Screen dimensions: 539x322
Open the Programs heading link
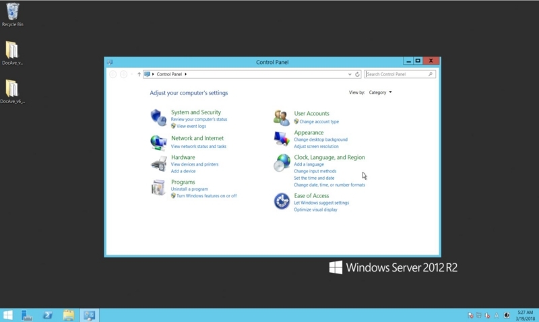(x=183, y=182)
